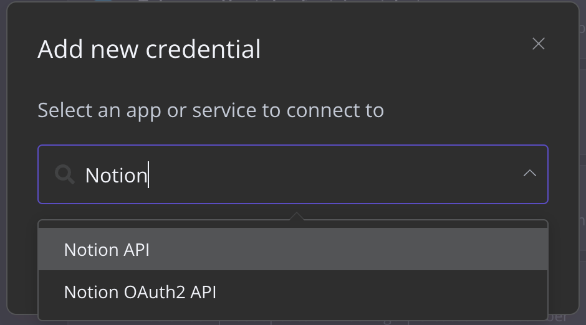Close the Add new credential dialog
This screenshot has width=586, height=325.
(x=538, y=44)
